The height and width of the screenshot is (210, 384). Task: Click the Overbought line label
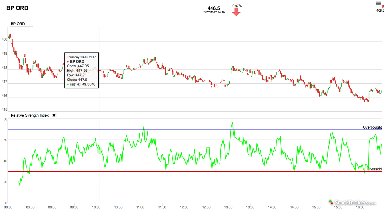click(x=372, y=127)
